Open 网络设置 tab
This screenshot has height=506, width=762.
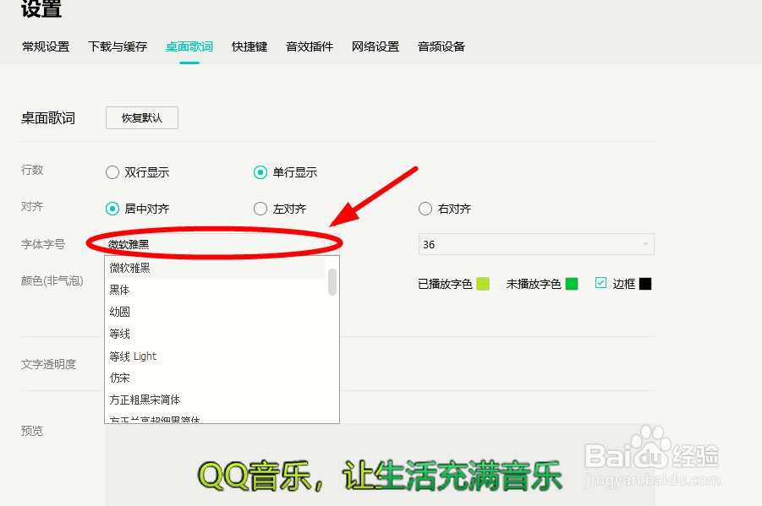[x=376, y=46]
